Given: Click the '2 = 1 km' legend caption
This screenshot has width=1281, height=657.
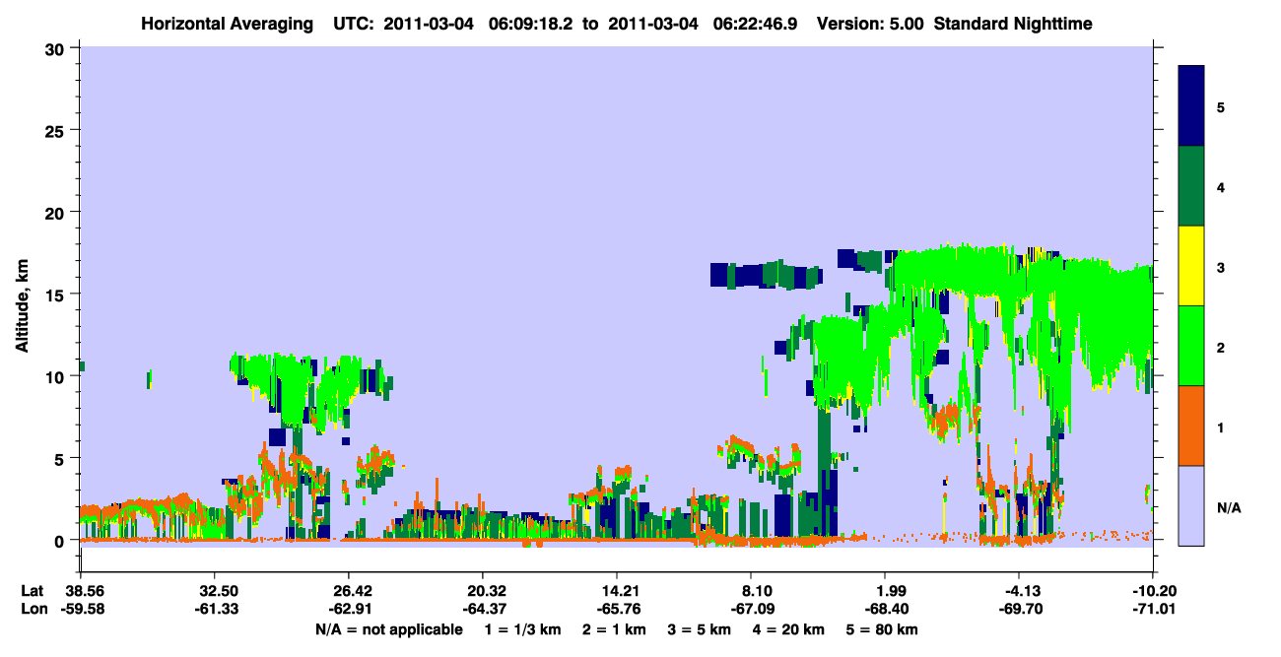Looking at the screenshot, I should click(615, 628).
